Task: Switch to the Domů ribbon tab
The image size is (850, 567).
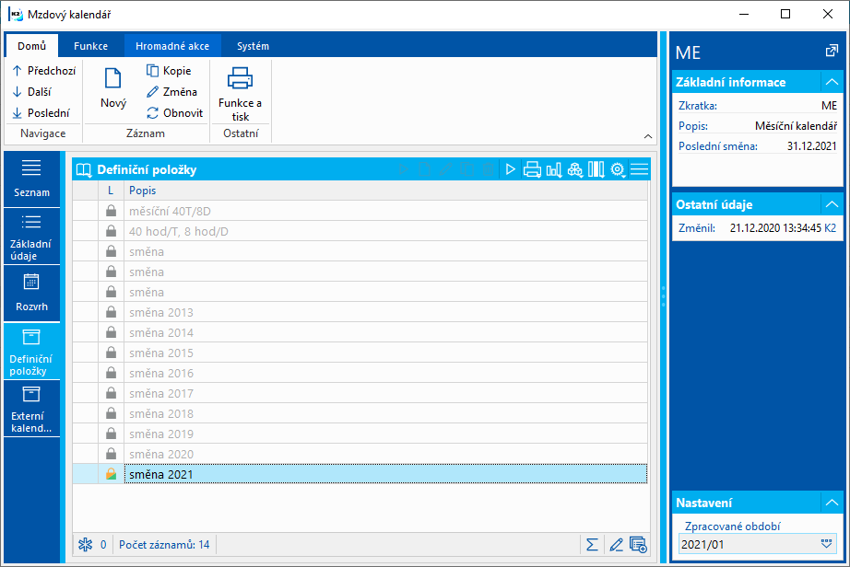Action: click(x=31, y=46)
